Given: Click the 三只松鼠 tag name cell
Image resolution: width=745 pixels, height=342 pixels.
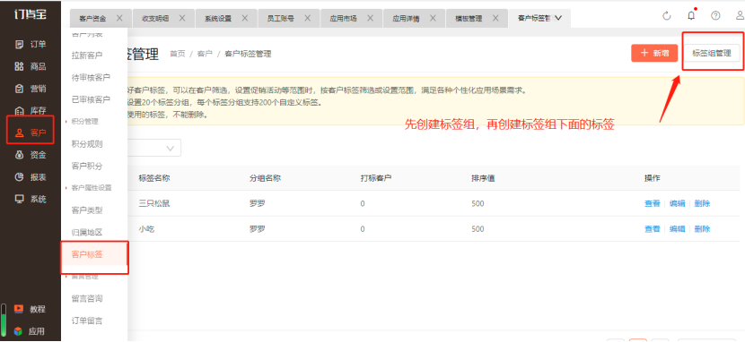Looking at the screenshot, I should pyautogui.click(x=154, y=204).
